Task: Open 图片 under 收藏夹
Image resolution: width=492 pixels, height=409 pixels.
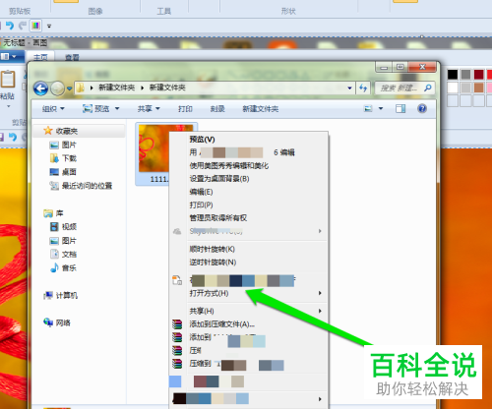Action: click(69, 145)
